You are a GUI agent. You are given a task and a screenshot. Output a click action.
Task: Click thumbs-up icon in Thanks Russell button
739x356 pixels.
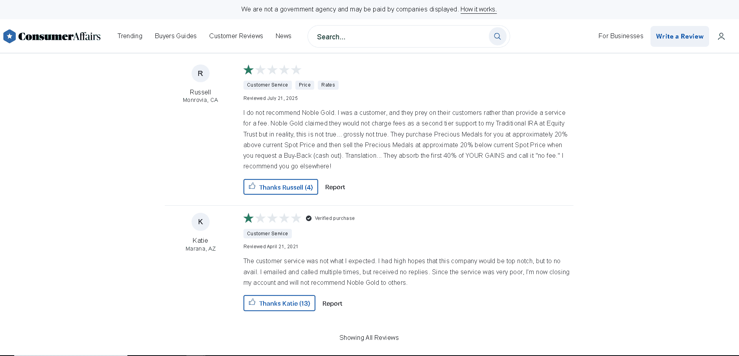(x=252, y=186)
